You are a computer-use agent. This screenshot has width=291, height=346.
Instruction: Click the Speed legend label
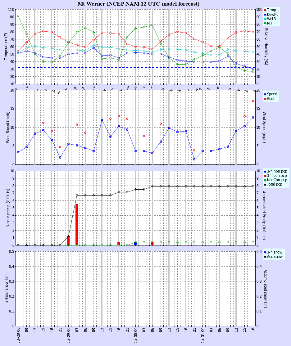272,94
